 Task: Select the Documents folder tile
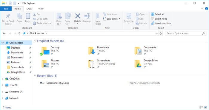tap(145, 51)
